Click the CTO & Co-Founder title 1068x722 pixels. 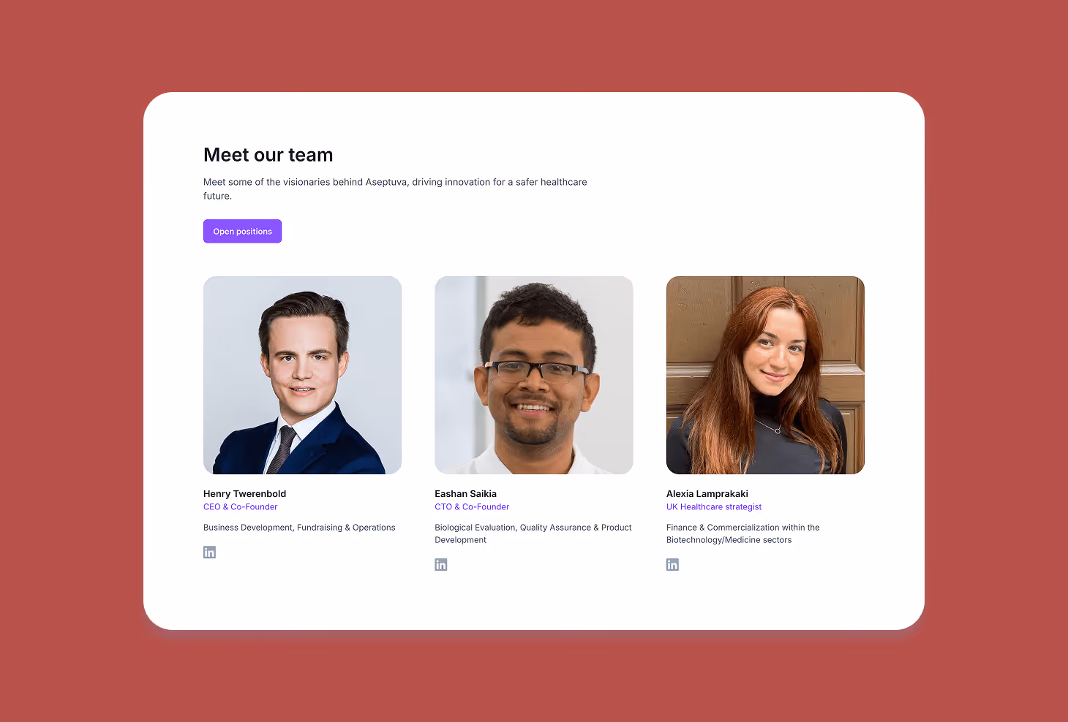472,507
